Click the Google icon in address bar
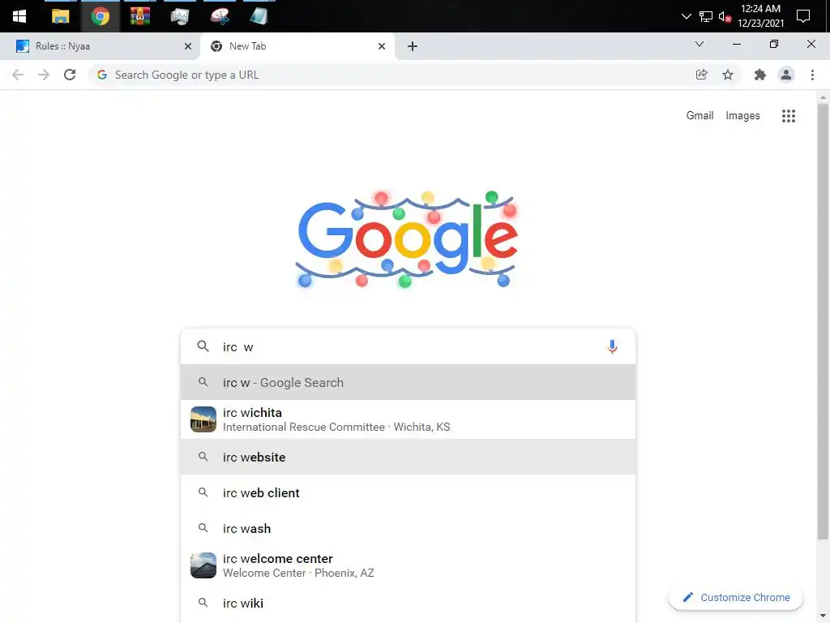830x623 pixels. tap(102, 75)
